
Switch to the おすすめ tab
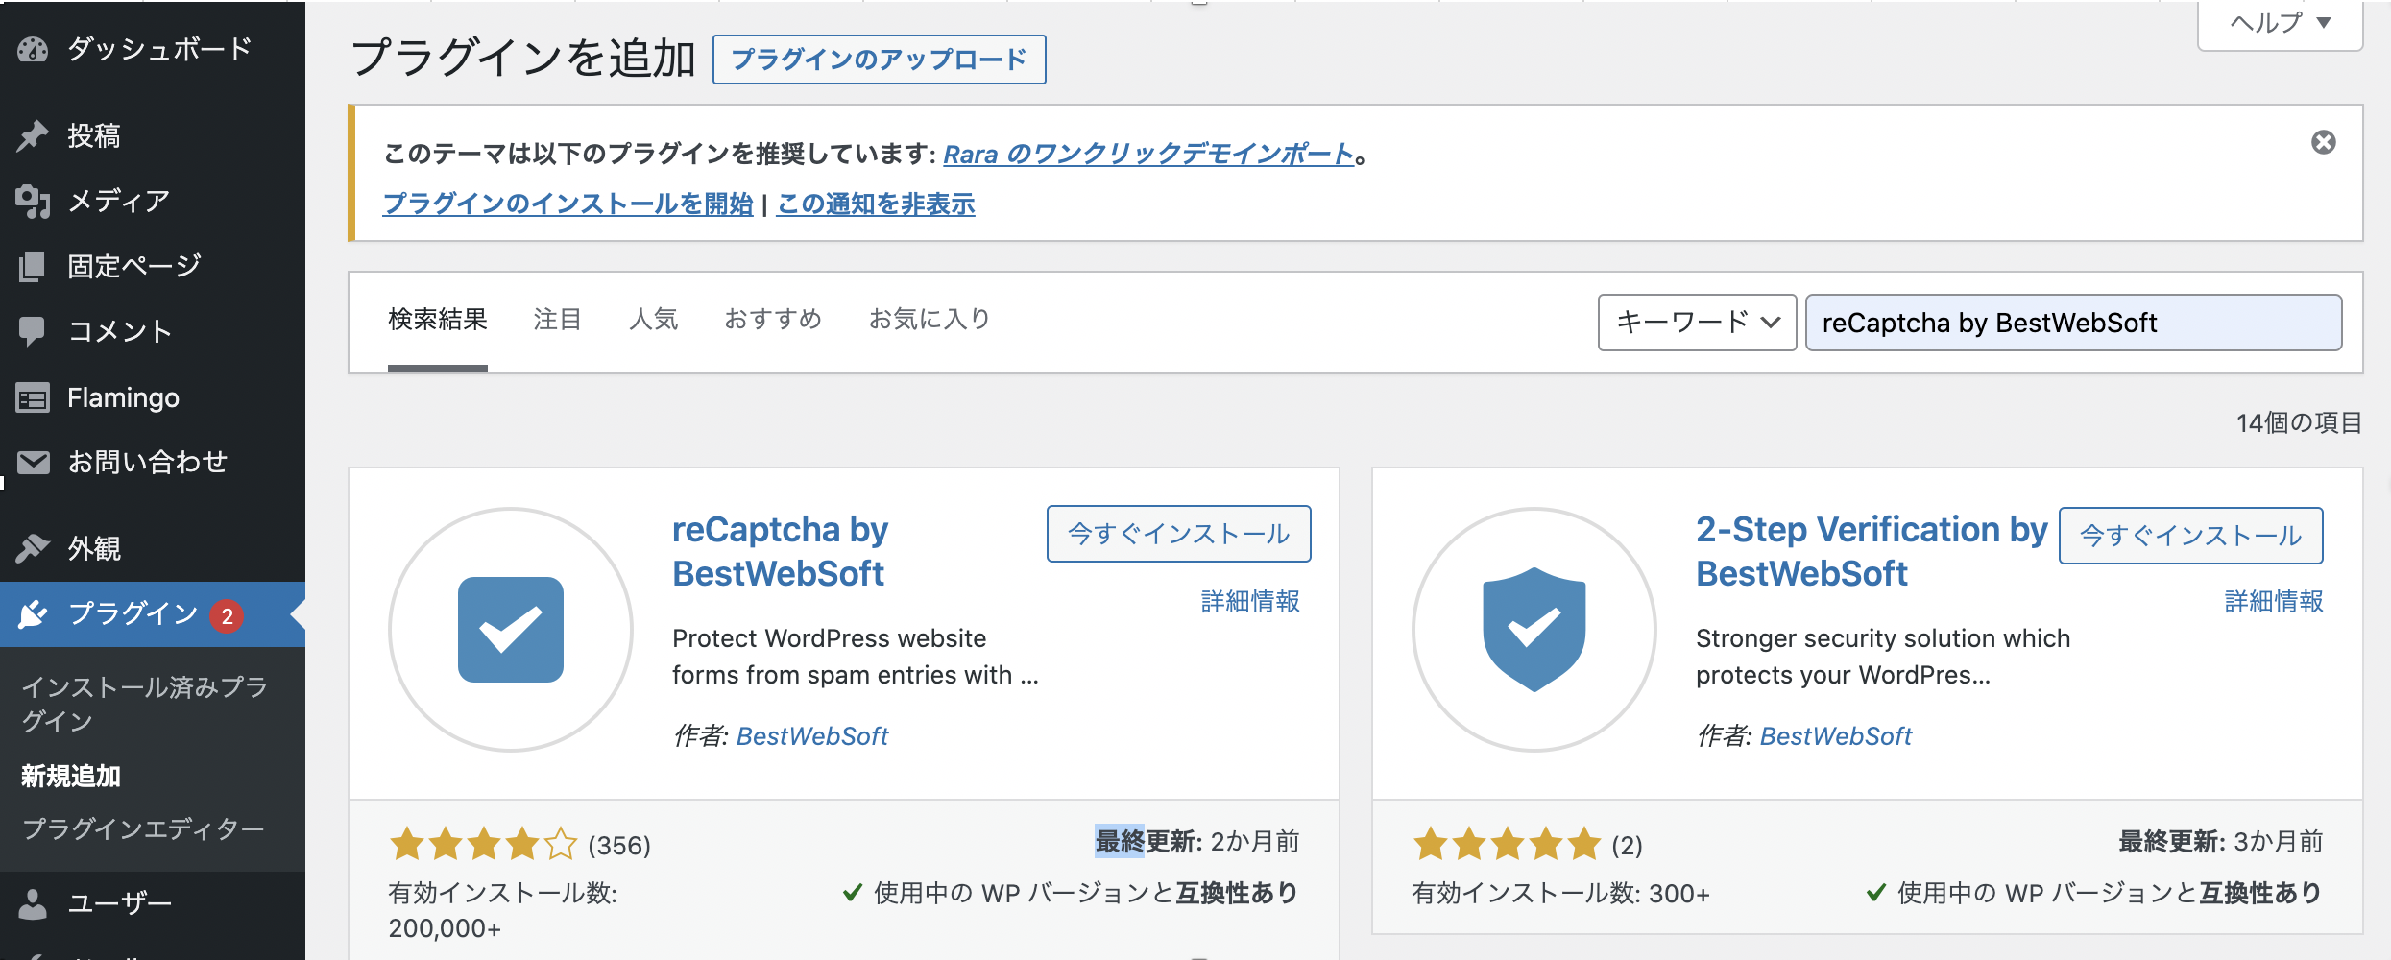(x=774, y=320)
